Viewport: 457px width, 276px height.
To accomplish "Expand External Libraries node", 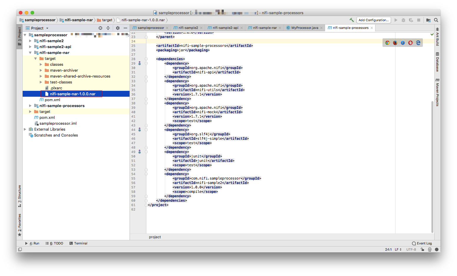I will point(25,129).
